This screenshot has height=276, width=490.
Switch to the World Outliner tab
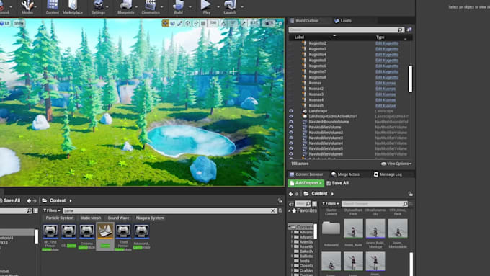pyautogui.click(x=308, y=21)
